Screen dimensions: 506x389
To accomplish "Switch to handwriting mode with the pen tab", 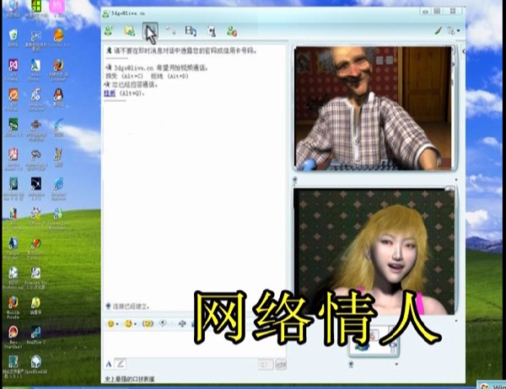I will click(x=121, y=363).
